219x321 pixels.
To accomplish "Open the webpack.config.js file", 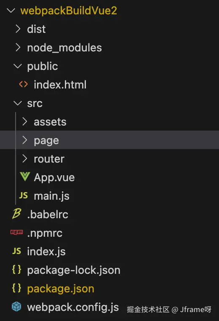I will tap(73, 307).
